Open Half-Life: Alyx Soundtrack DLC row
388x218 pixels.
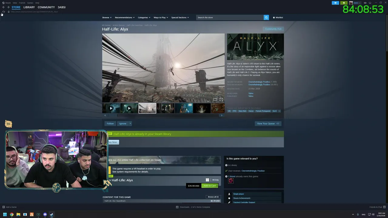click(x=162, y=201)
